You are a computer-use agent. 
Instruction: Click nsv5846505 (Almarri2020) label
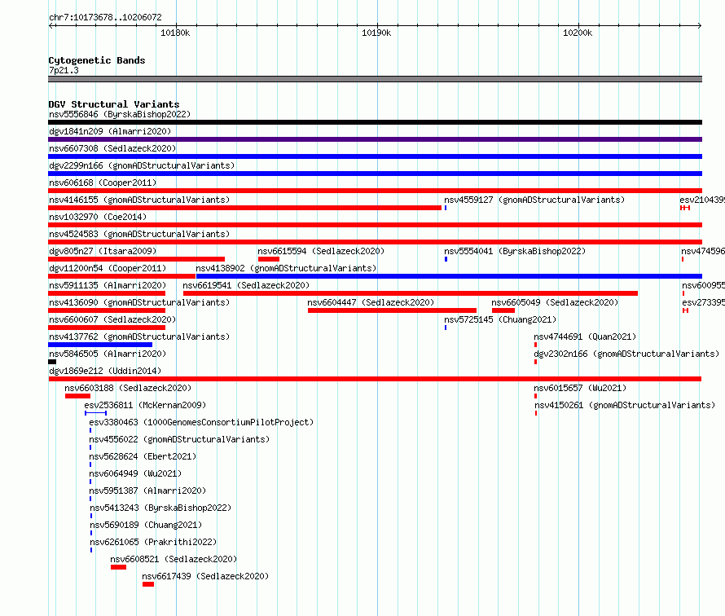(108, 354)
